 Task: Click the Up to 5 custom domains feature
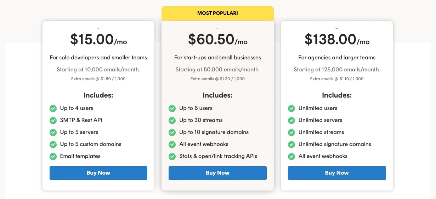coord(91,144)
